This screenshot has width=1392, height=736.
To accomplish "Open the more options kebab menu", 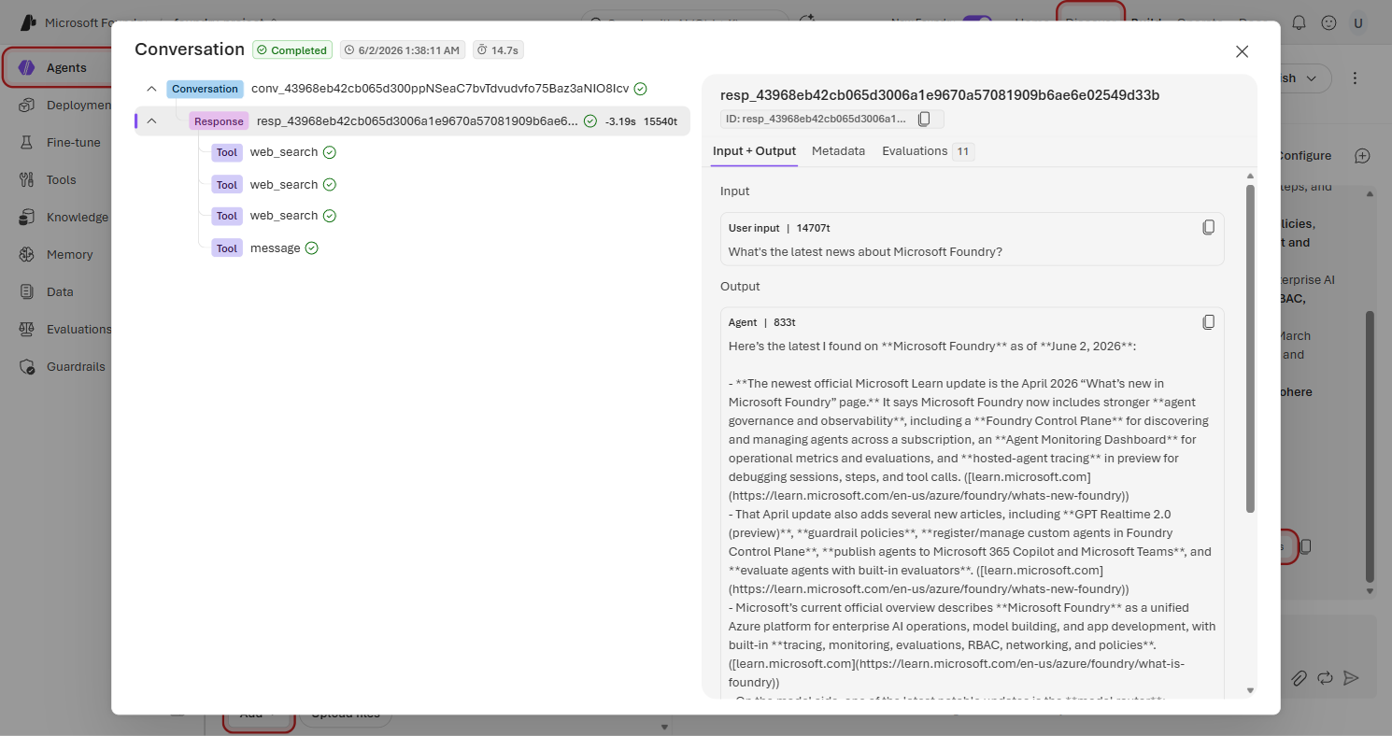I will tap(1355, 78).
